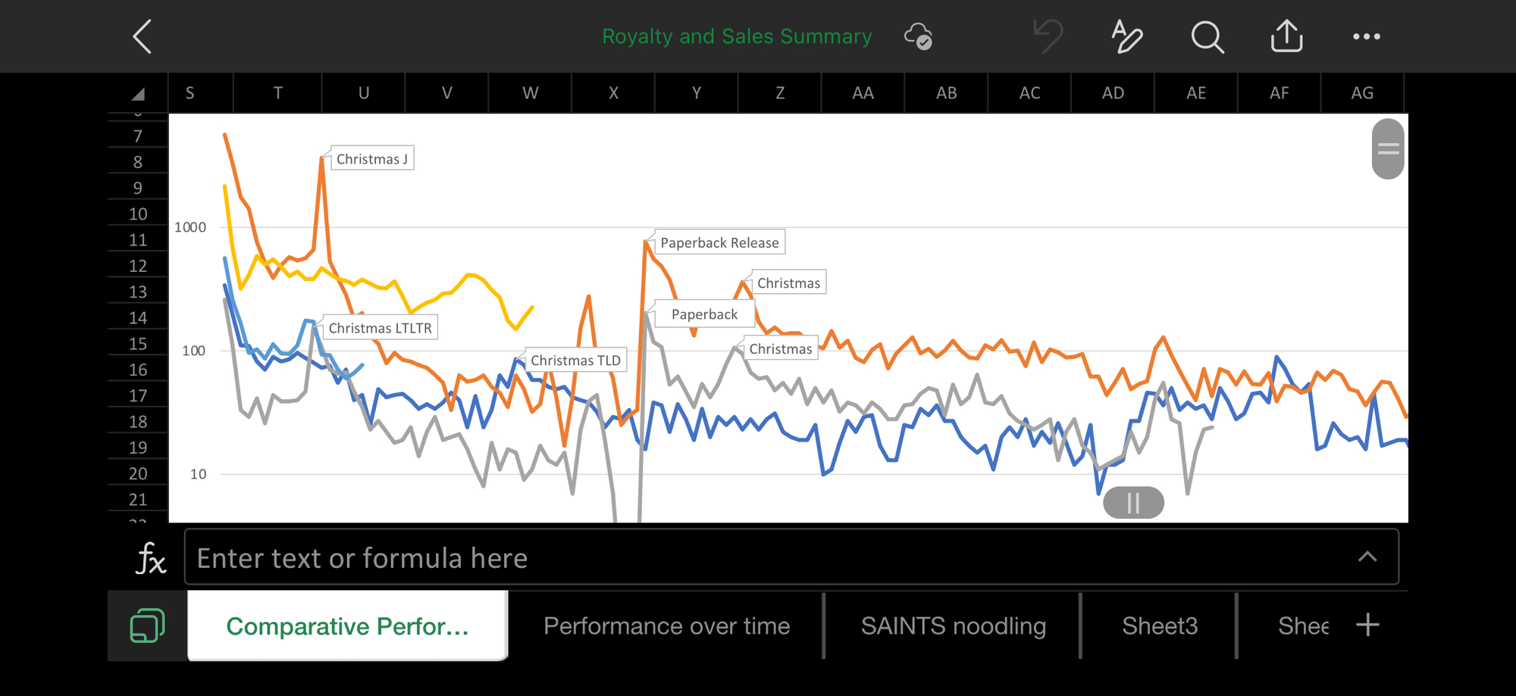This screenshot has height=696, width=1516.
Task: Tap the formula entry text field
Action: (758, 558)
